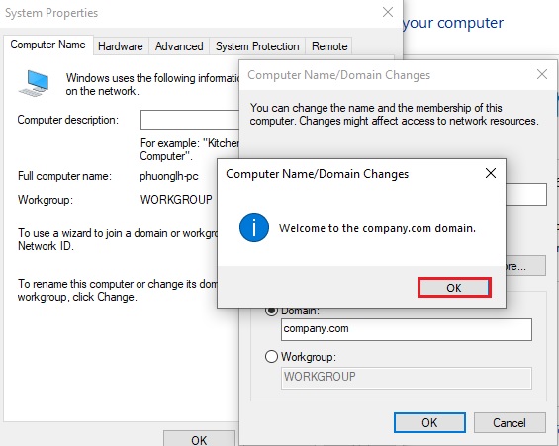559x446 pixels.
Task: Open the Hardware tab
Action: click(121, 46)
